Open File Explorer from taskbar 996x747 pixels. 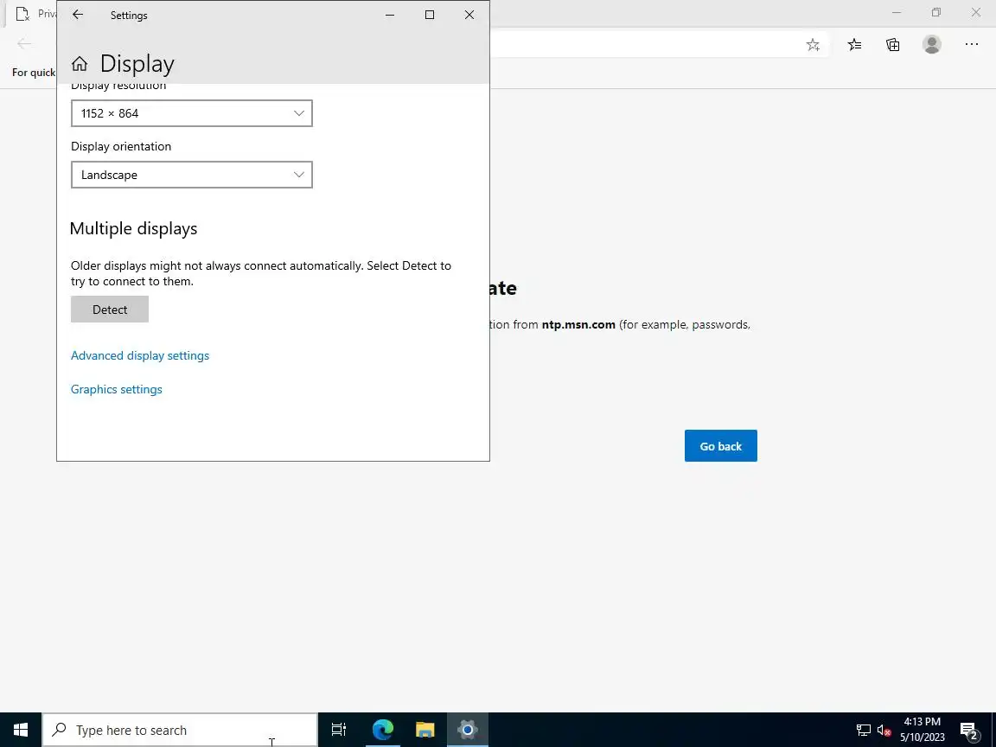425,730
